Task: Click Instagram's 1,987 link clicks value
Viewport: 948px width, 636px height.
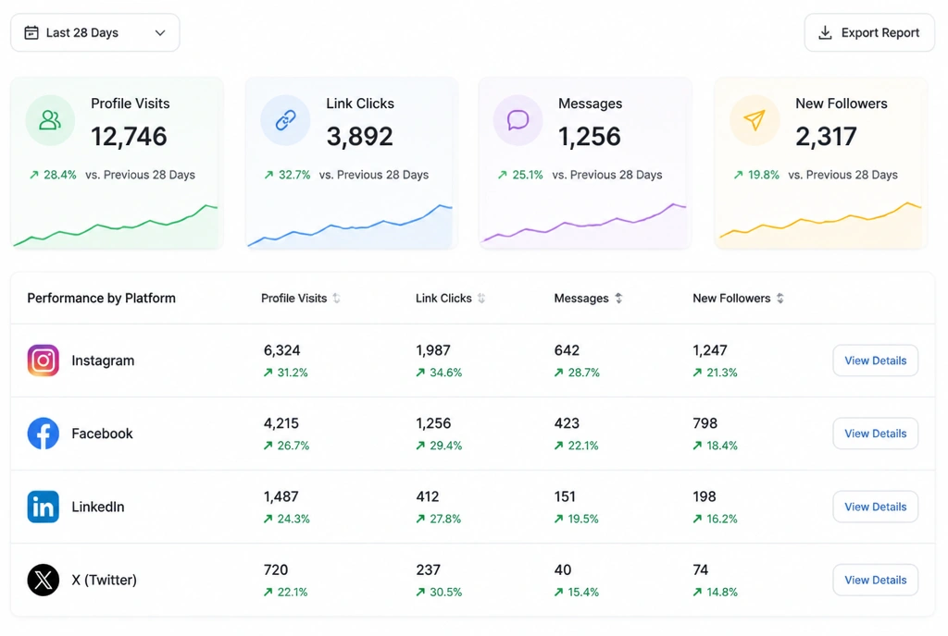Action: click(x=433, y=350)
